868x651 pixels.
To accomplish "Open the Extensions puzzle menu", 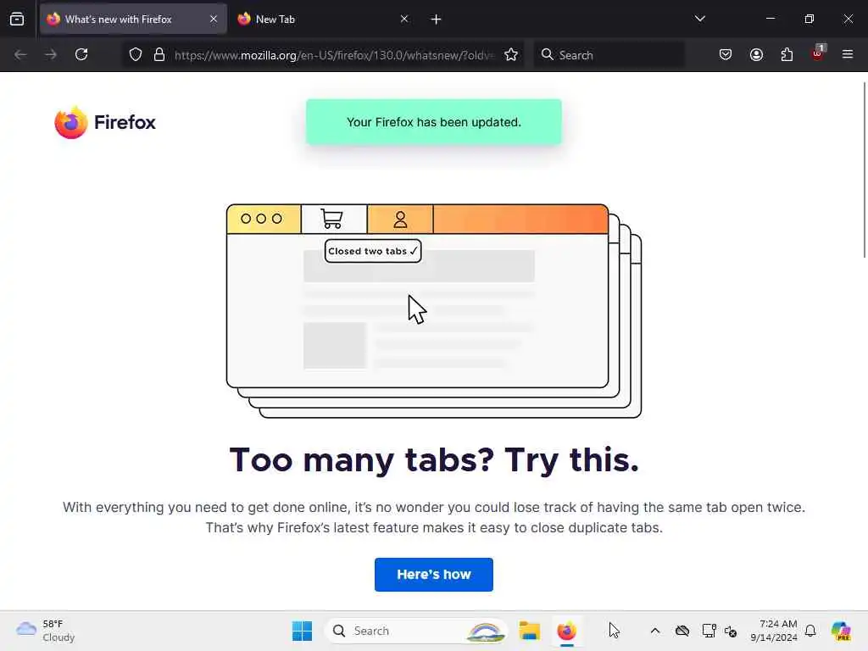I will click(787, 54).
